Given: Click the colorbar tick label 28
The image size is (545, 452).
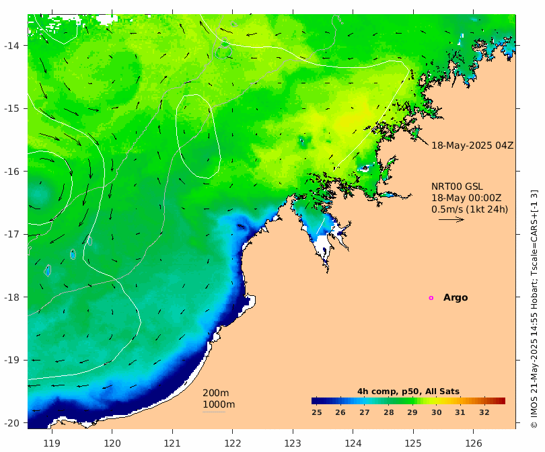Looking at the screenshot, I should 389,412.
